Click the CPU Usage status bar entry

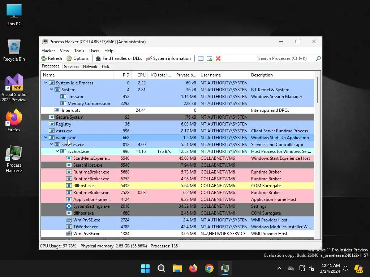tap(58, 246)
